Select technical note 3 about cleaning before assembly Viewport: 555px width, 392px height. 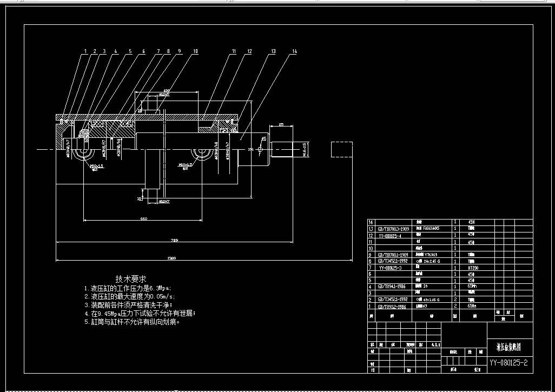[129, 305]
